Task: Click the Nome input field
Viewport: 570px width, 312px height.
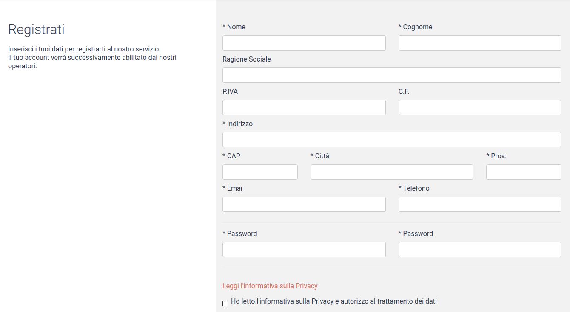Action: 304,43
